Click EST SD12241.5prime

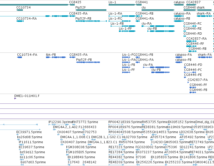pos(192,147)
